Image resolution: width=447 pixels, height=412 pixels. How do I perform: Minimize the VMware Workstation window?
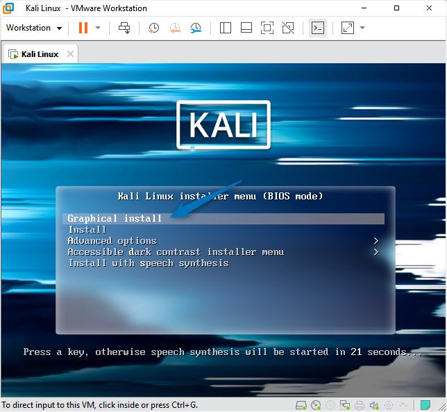point(364,8)
